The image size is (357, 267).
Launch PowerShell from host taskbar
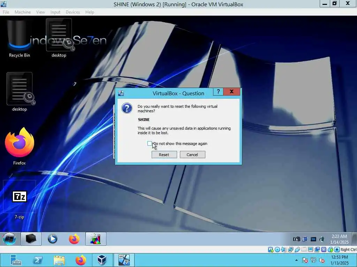click(x=38, y=260)
